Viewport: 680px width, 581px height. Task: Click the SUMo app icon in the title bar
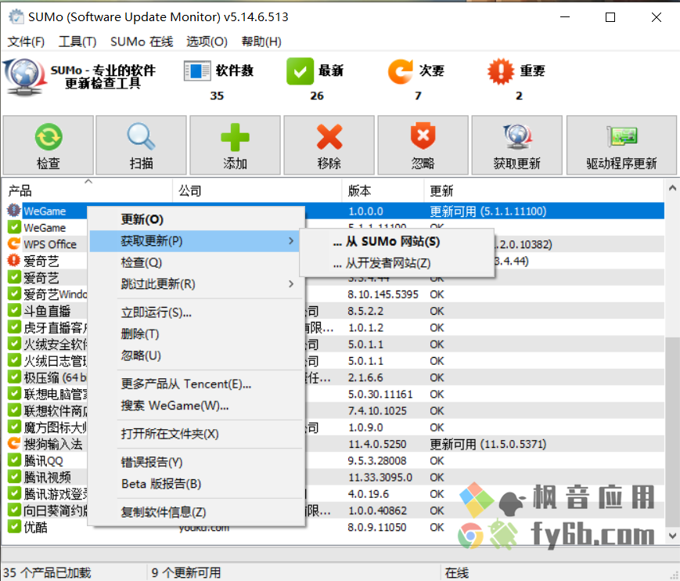tap(16, 17)
